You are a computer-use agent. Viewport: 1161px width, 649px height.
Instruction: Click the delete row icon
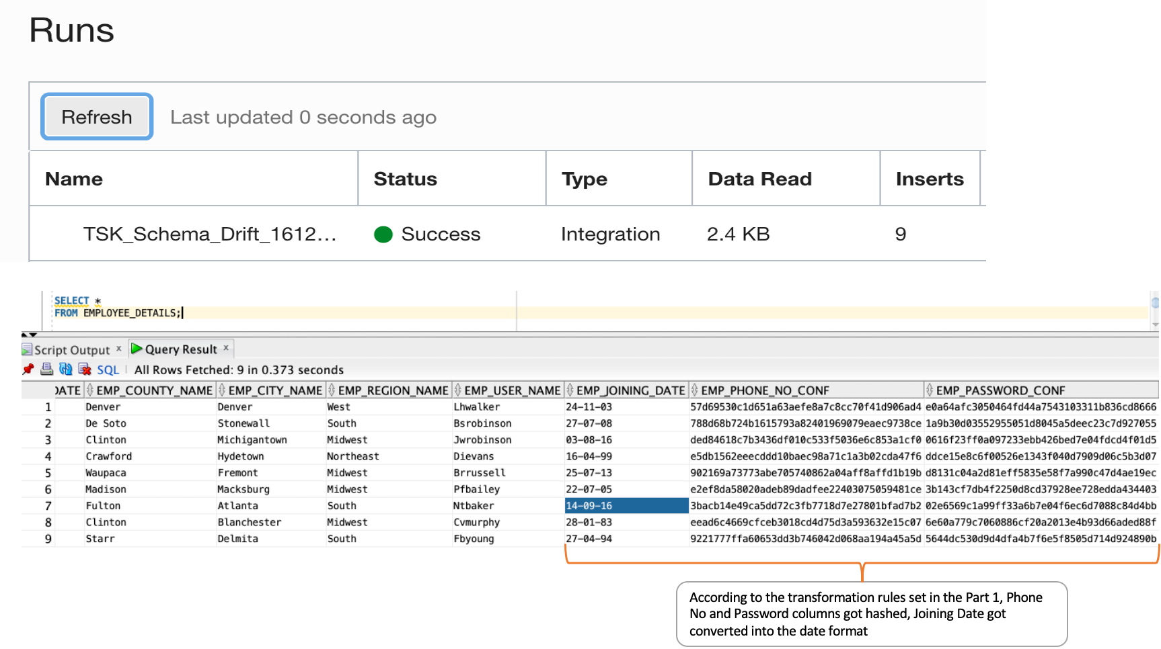tap(85, 370)
